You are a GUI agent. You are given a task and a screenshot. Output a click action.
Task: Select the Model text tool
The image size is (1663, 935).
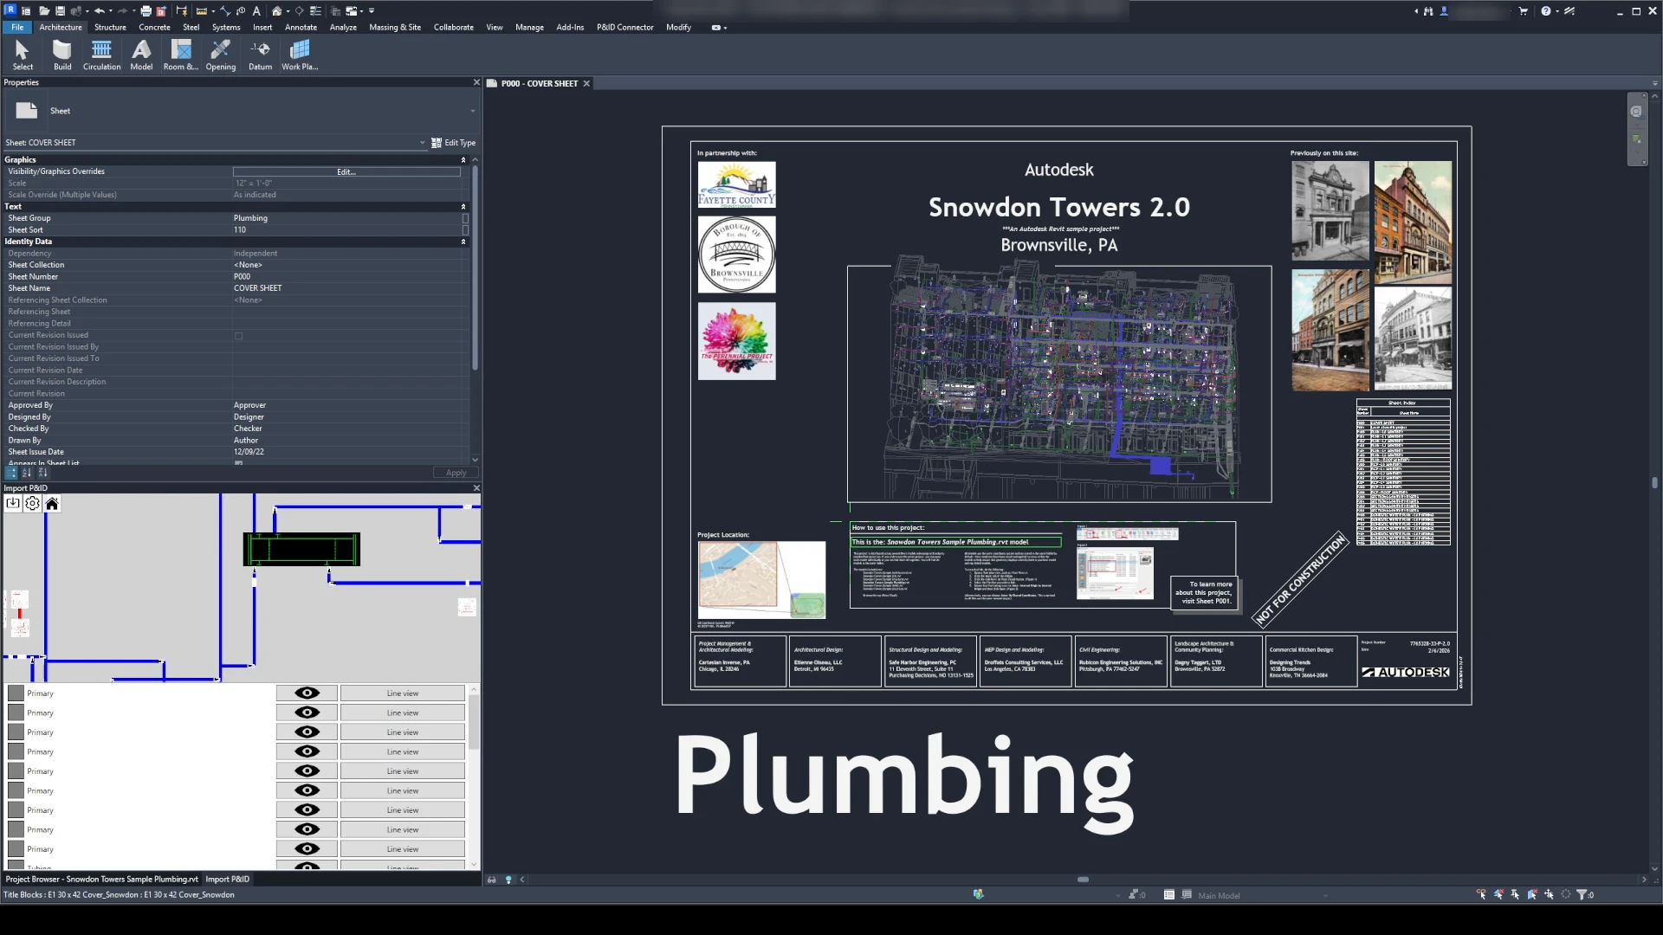pyautogui.click(x=141, y=55)
